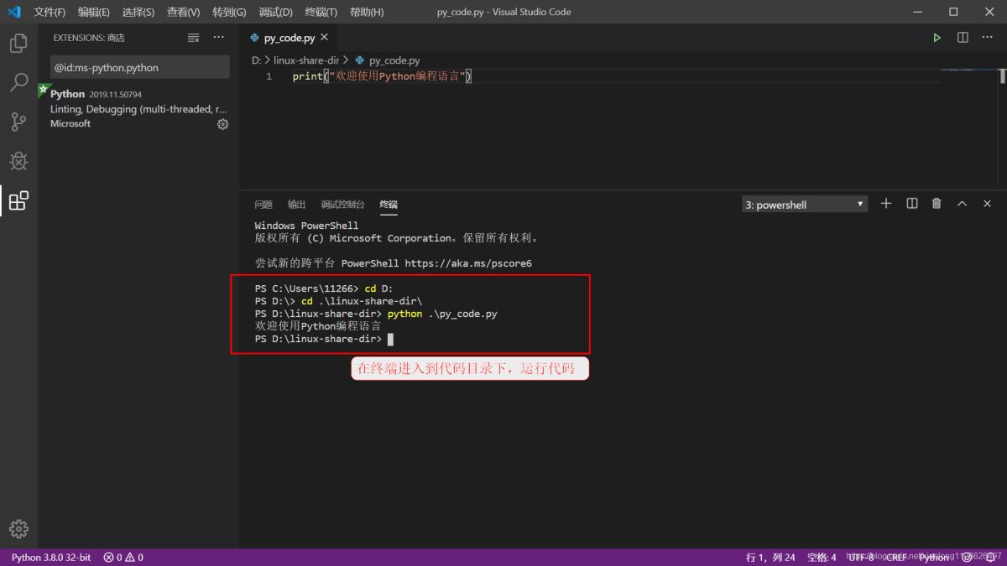Switch to the 问题 tab
This screenshot has height=566, width=1007.
click(x=263, y=204)
